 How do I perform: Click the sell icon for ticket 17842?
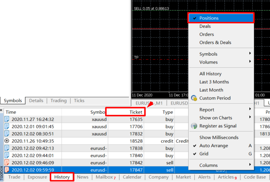(7, 162)
